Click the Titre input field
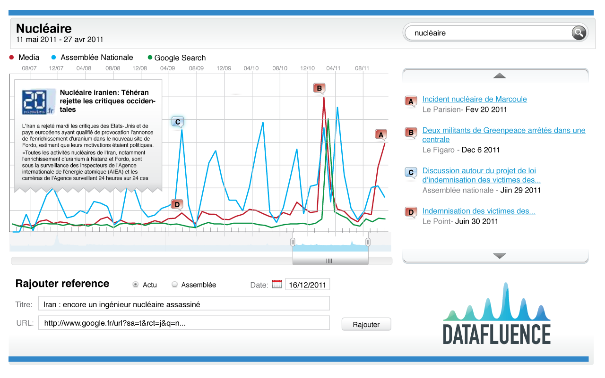 184,304
